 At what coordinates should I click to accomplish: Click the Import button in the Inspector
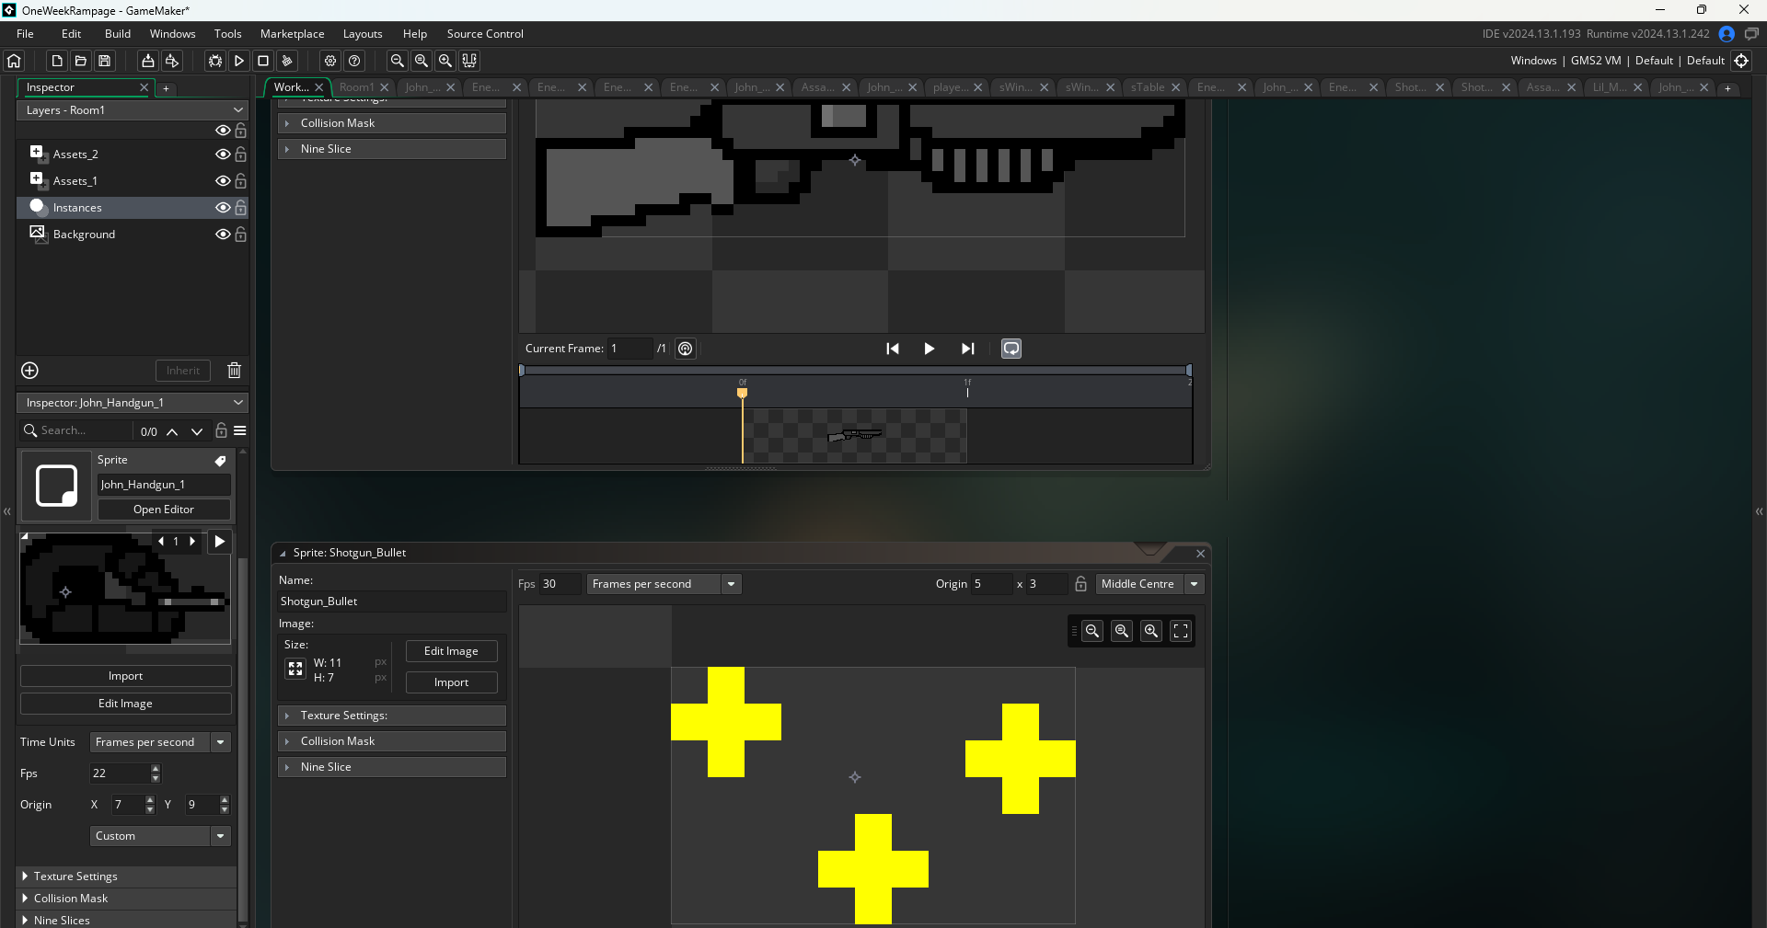click(126, 676)
